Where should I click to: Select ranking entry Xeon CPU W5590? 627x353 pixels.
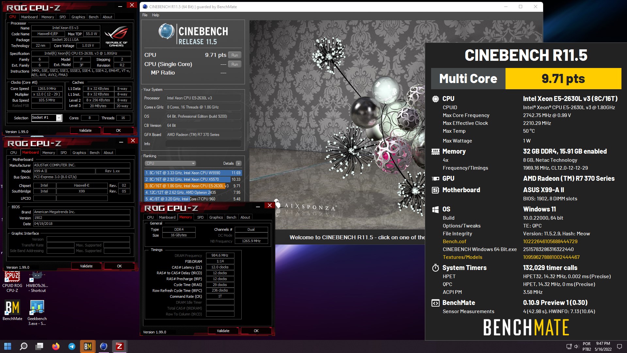coord(193,173)
